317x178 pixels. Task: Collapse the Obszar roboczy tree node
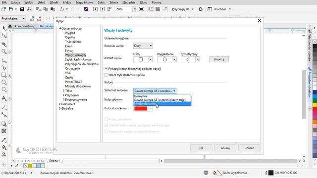[60, 29]
